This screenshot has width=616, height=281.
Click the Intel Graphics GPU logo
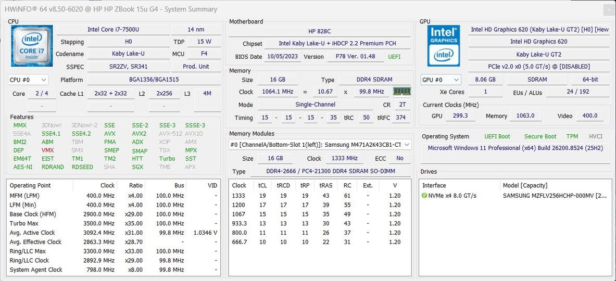coord(443,45)
